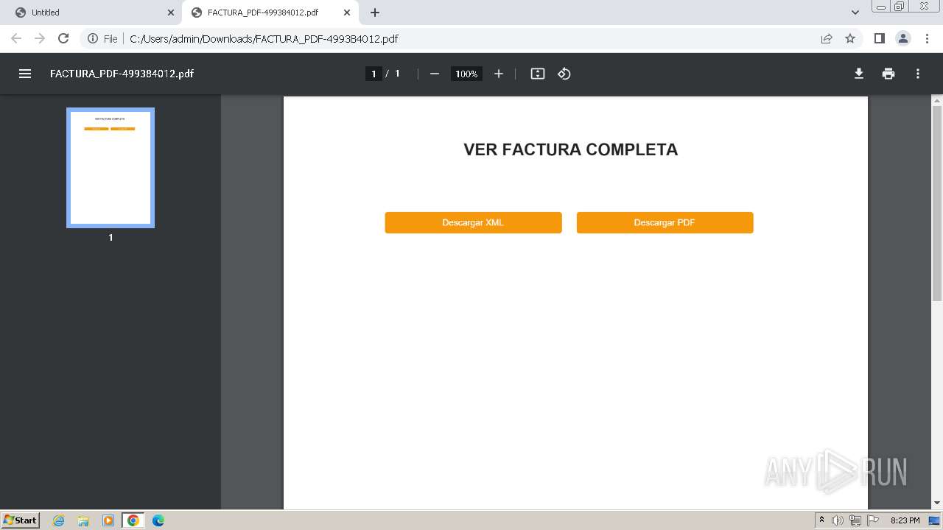View the File site information icon
Viewport: 943px width, 530px height.
tap(93, 38)
